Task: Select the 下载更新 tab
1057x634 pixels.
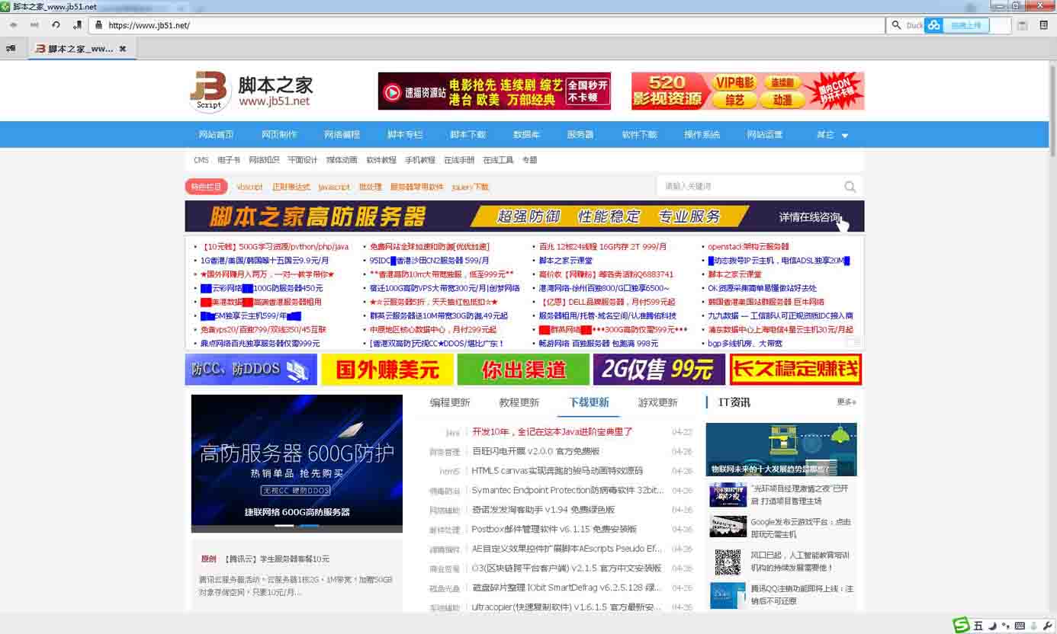Action: pos(589,402)
